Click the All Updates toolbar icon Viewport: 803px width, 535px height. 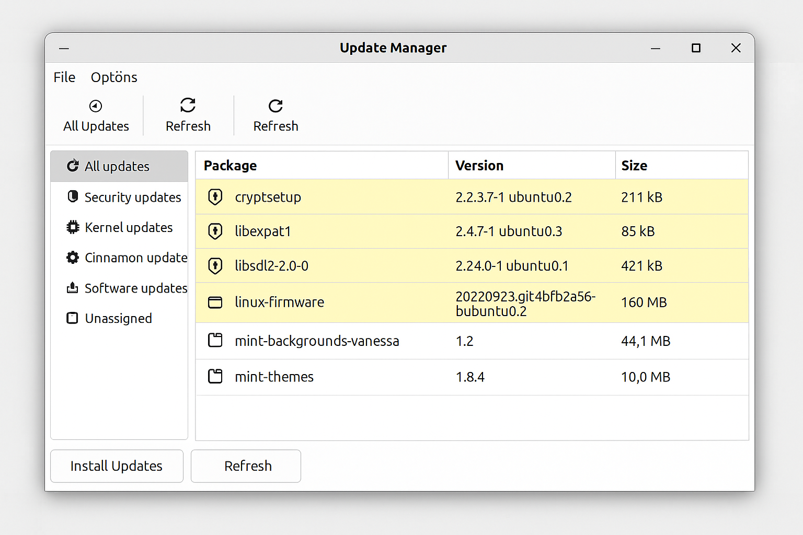[x=96, y=106]
